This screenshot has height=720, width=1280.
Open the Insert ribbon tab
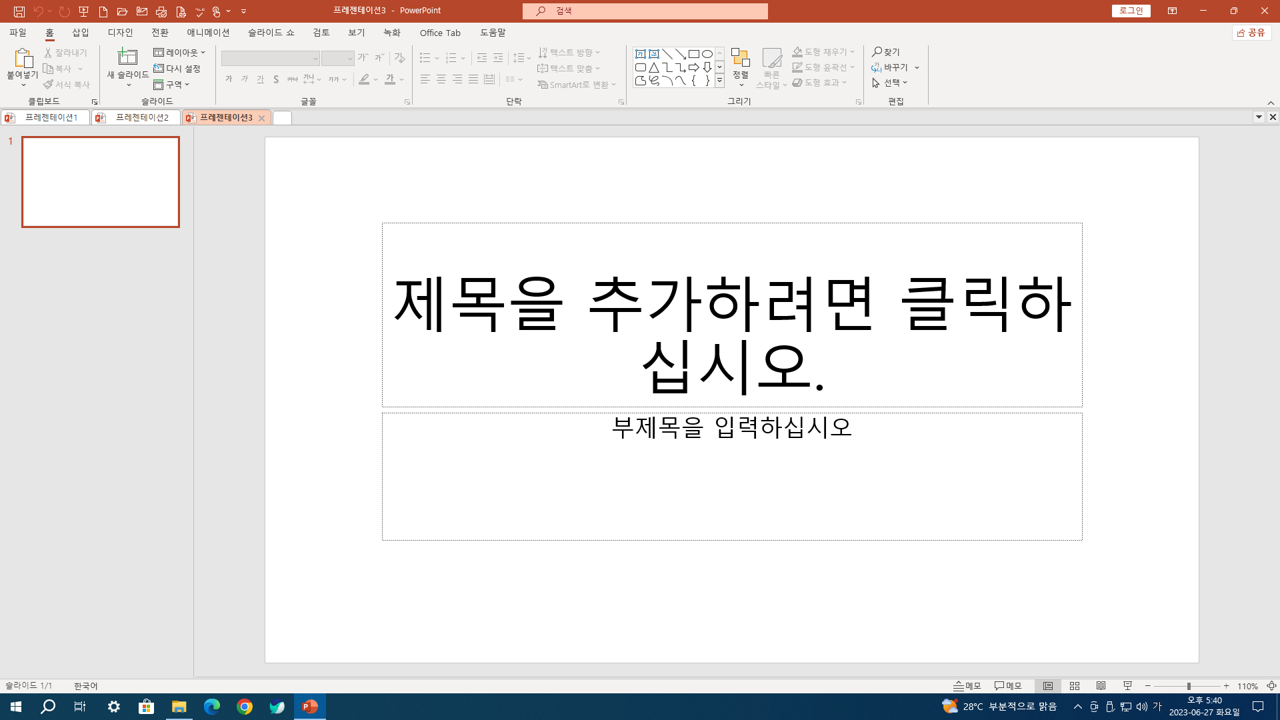coord(81,33)
